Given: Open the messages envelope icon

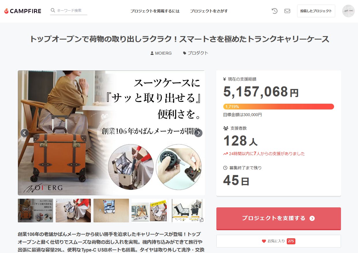Looking at the screenshot, I should coord(287,11).
